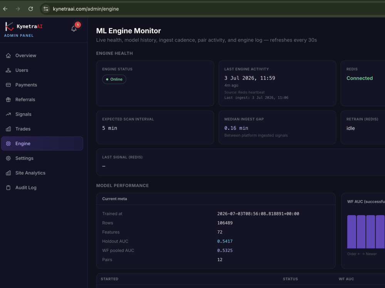
Task: Click the 'Older ← → Newer' chart caption
Action: [362, 254]
